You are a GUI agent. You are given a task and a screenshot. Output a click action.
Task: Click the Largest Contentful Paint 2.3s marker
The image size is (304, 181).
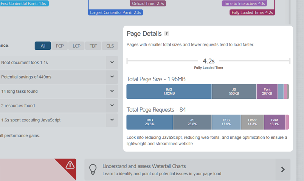(x=116, y=12)
